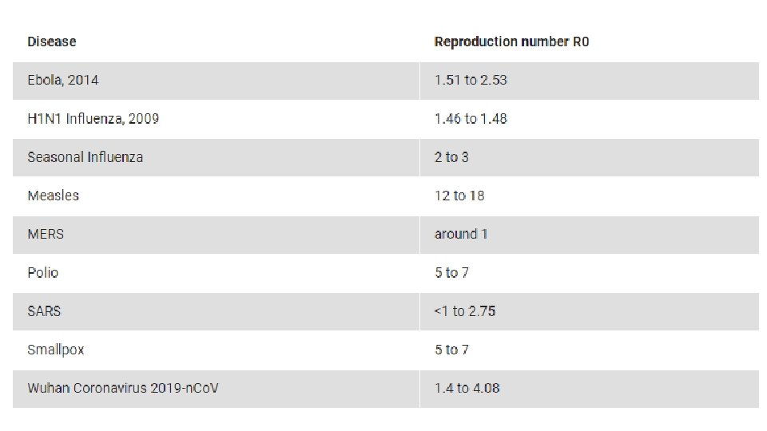
Task: Select the 1.46 to 1.48 value
Action: [x=471, y=119]
